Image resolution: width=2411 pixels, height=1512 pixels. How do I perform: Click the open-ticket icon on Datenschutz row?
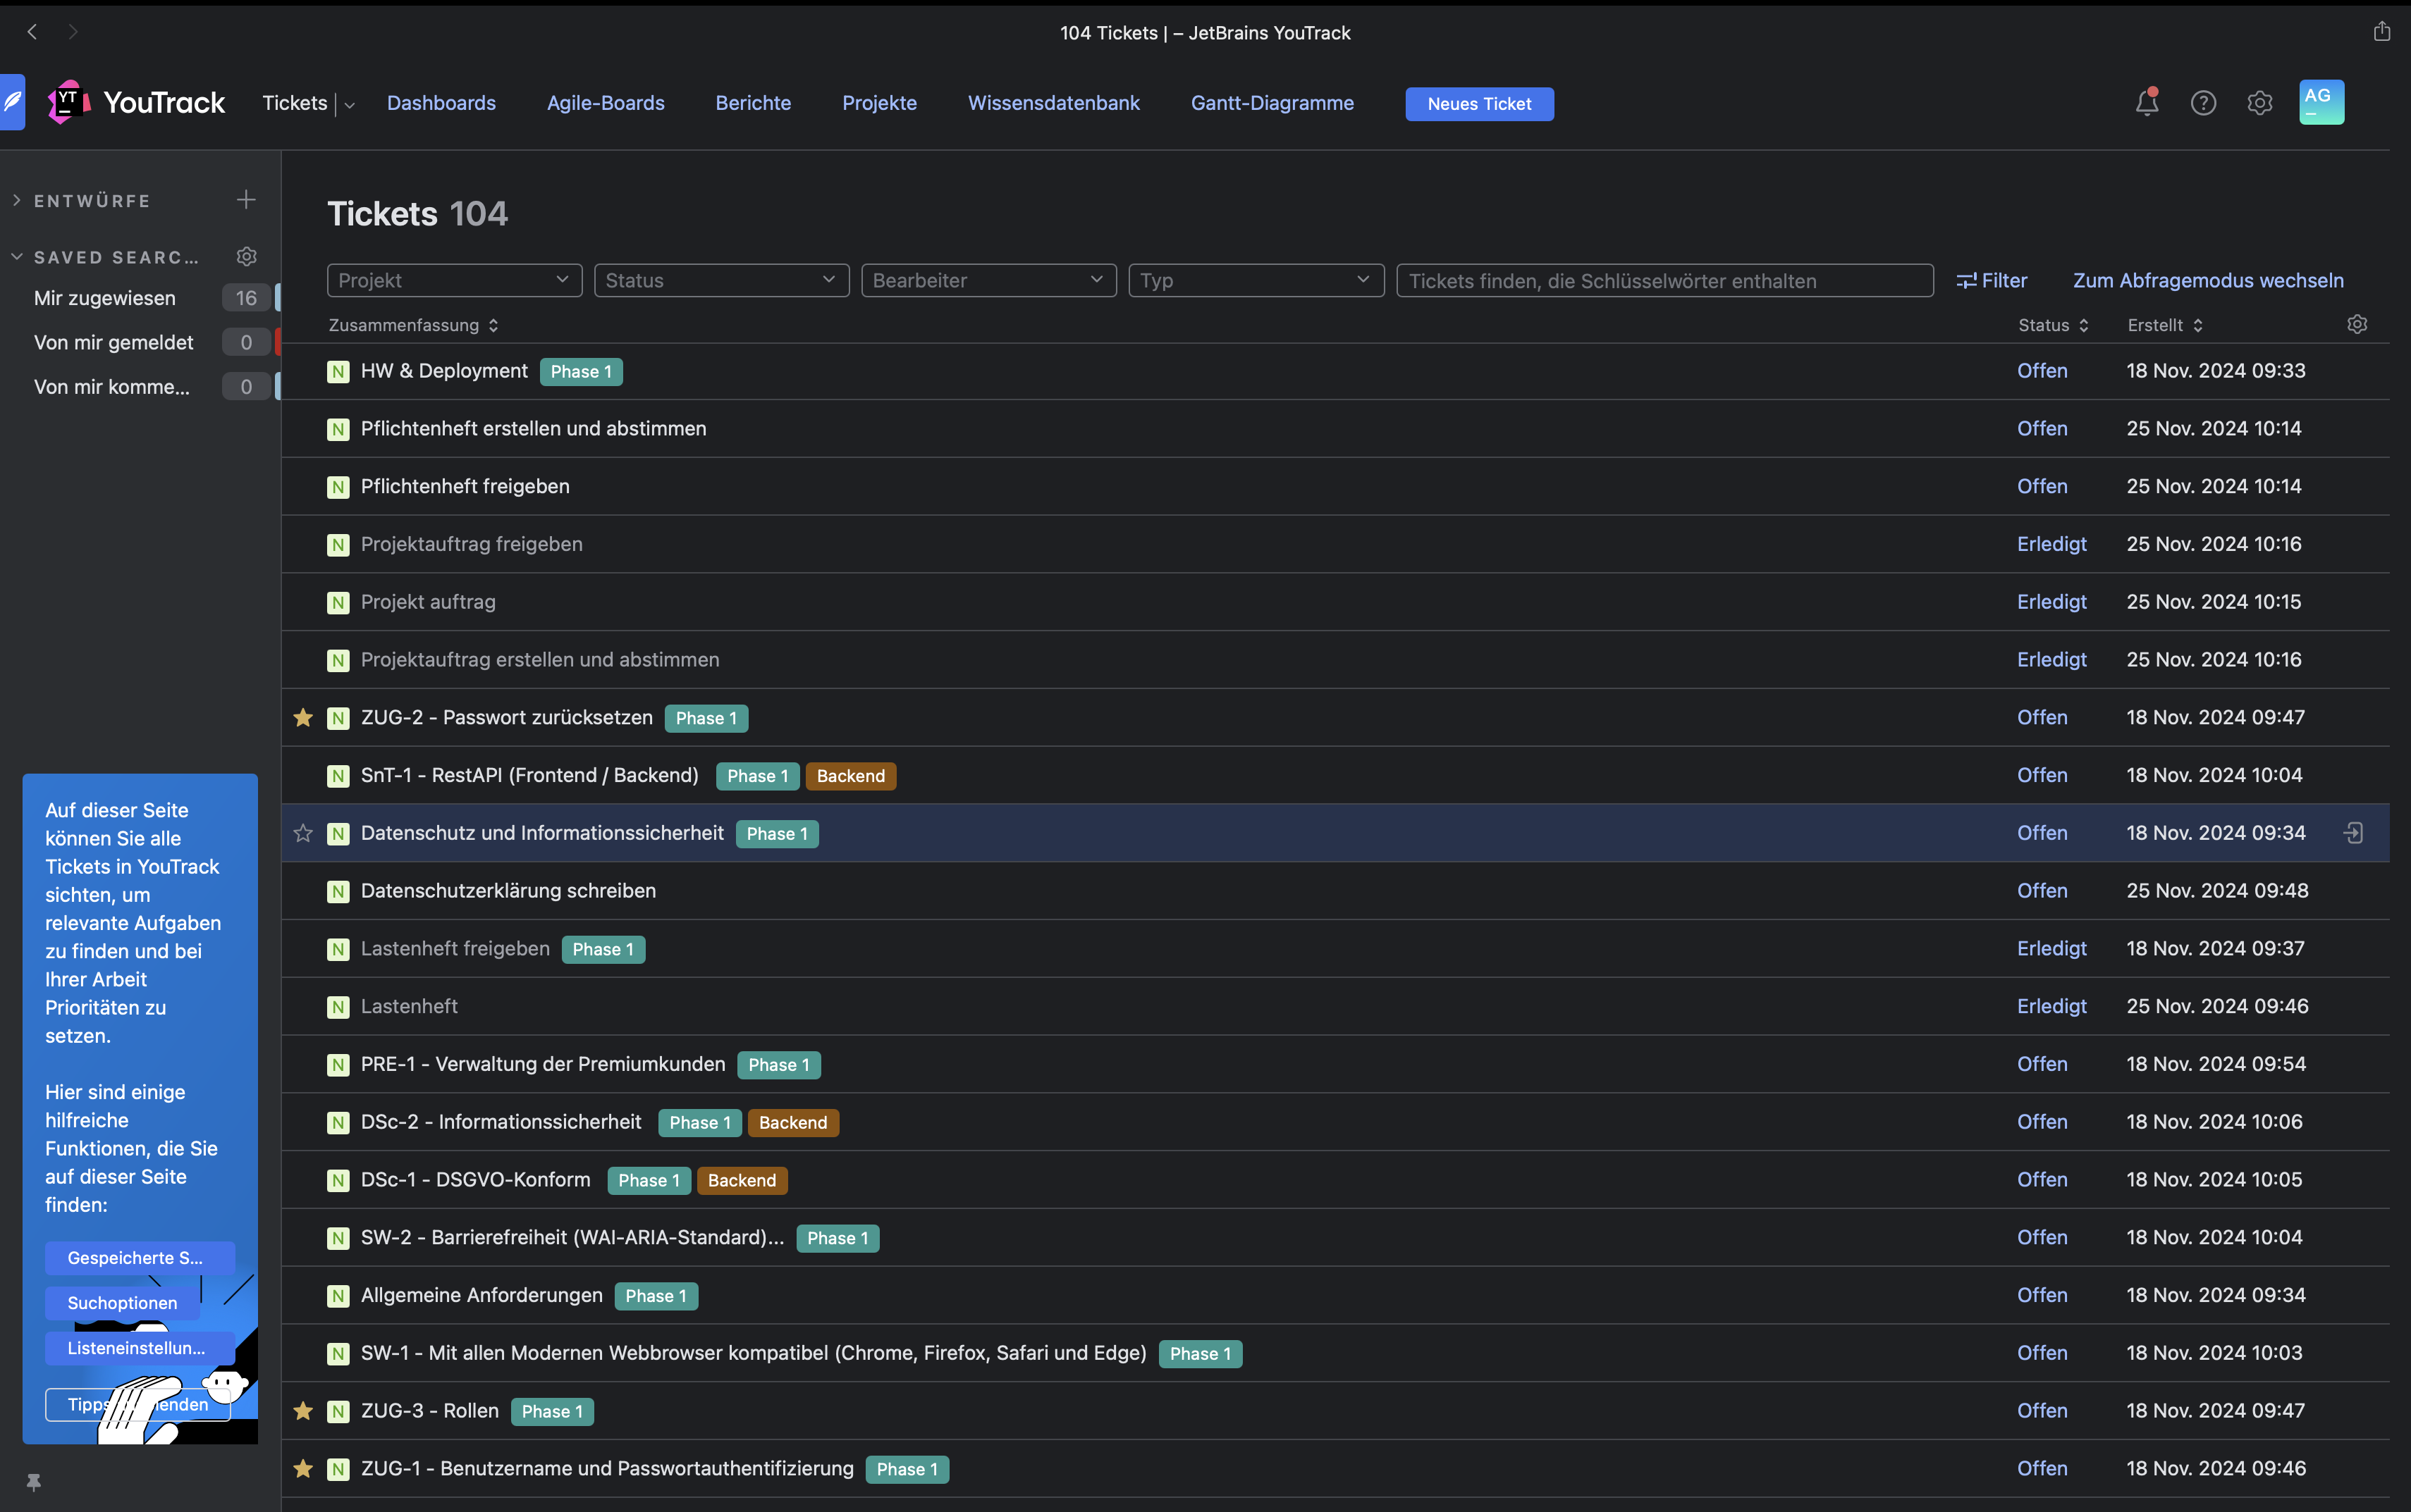point(2353,833)
